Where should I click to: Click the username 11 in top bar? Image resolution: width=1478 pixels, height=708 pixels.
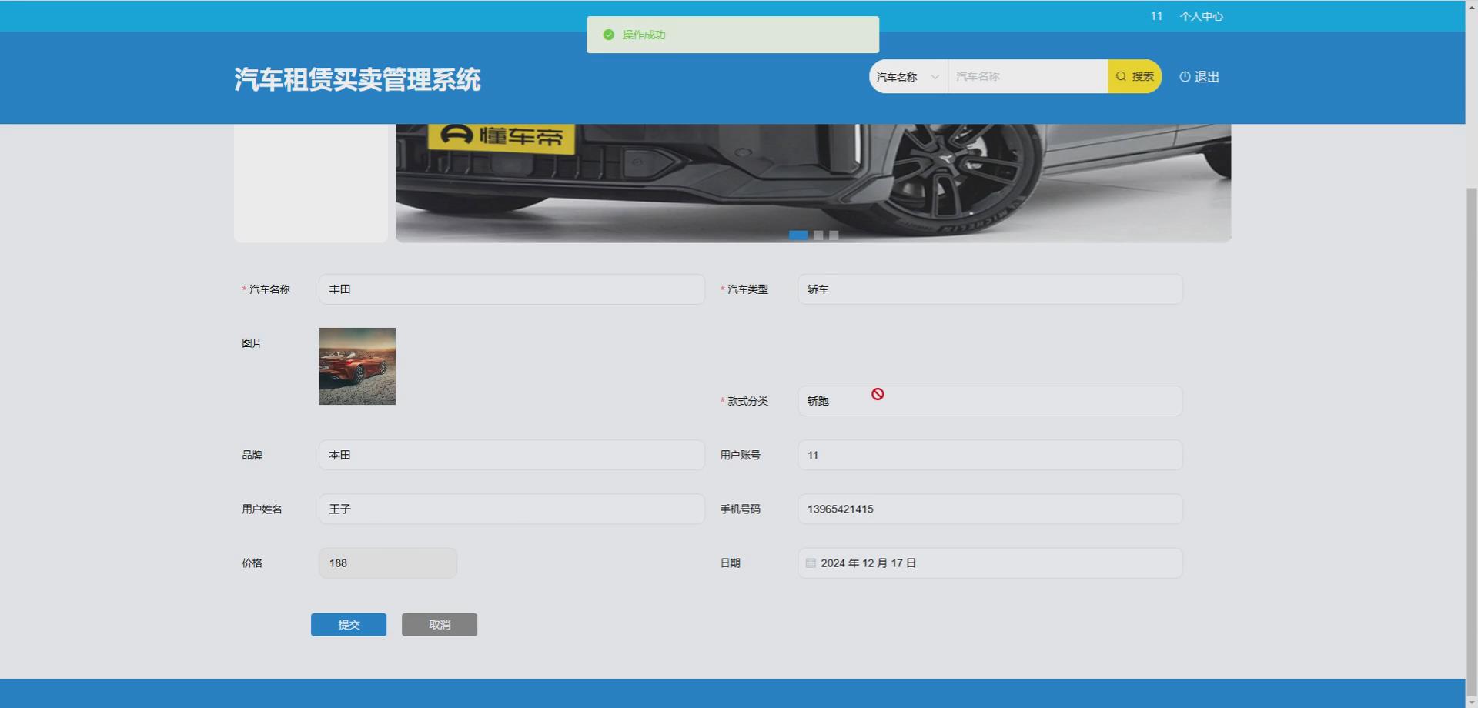1156,16
